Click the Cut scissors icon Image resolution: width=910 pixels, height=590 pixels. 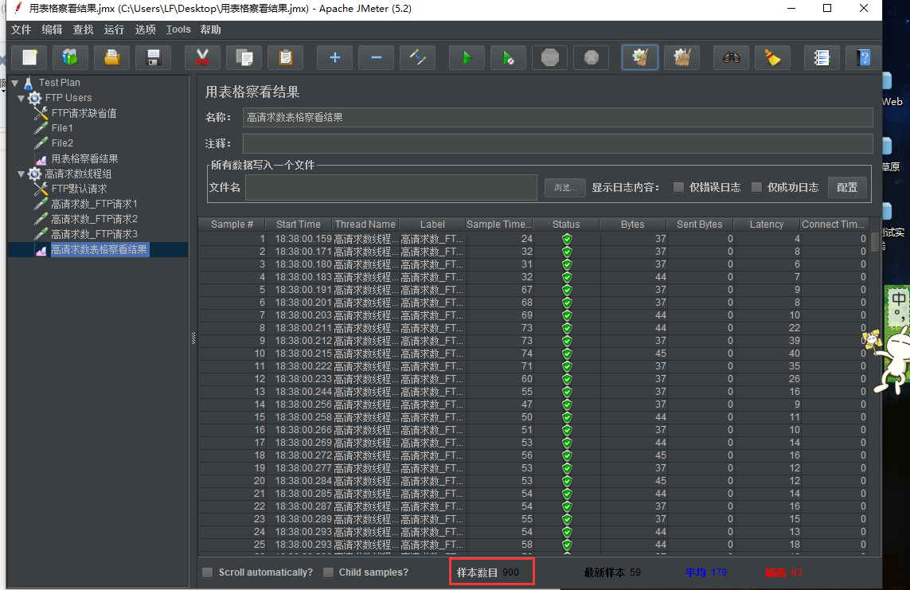tap(202, 57)
